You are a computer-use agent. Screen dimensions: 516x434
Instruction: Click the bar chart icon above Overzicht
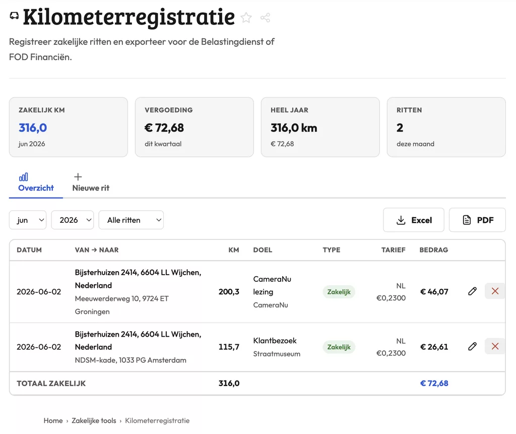tap(23, 177)
